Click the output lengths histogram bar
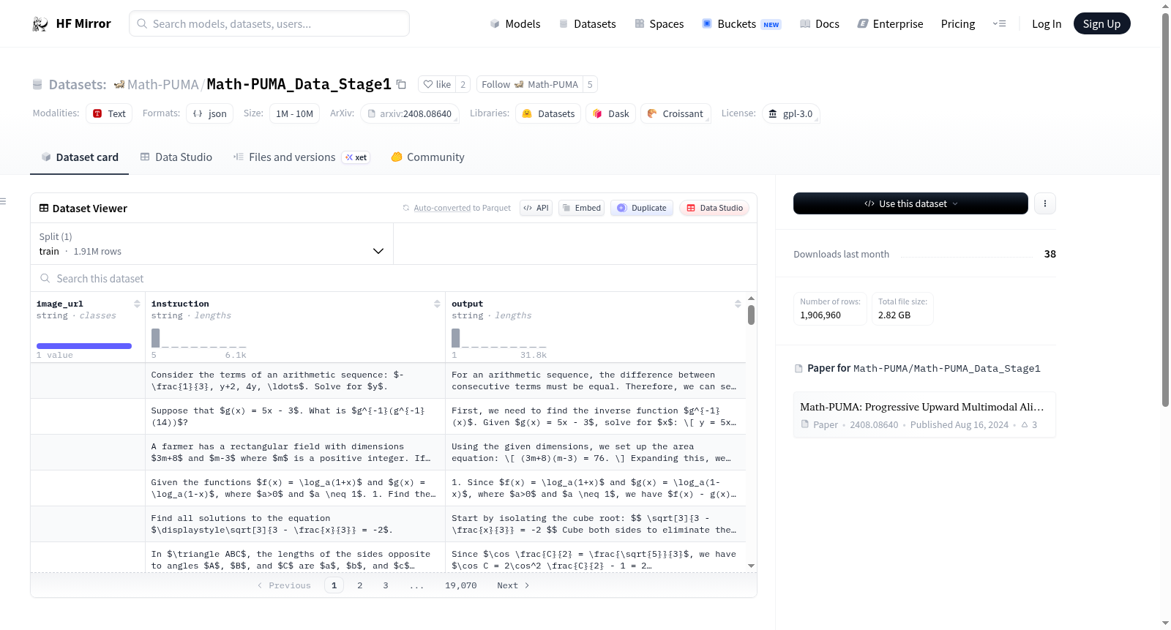This screenshot has width=1171, height=630. [456, 337]
